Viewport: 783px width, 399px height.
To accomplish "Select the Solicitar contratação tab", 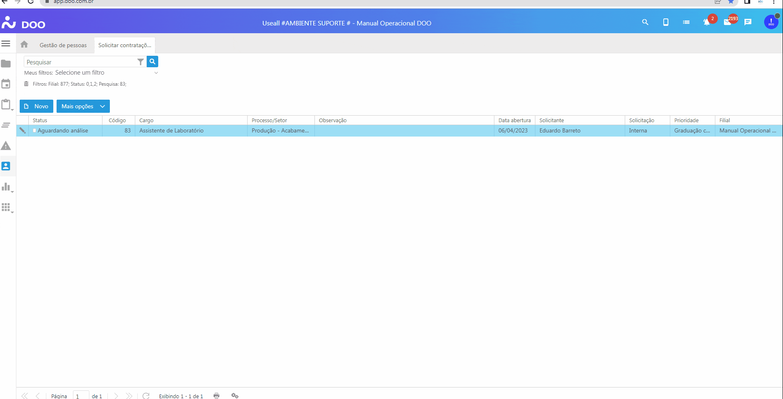I will (125, 45).
